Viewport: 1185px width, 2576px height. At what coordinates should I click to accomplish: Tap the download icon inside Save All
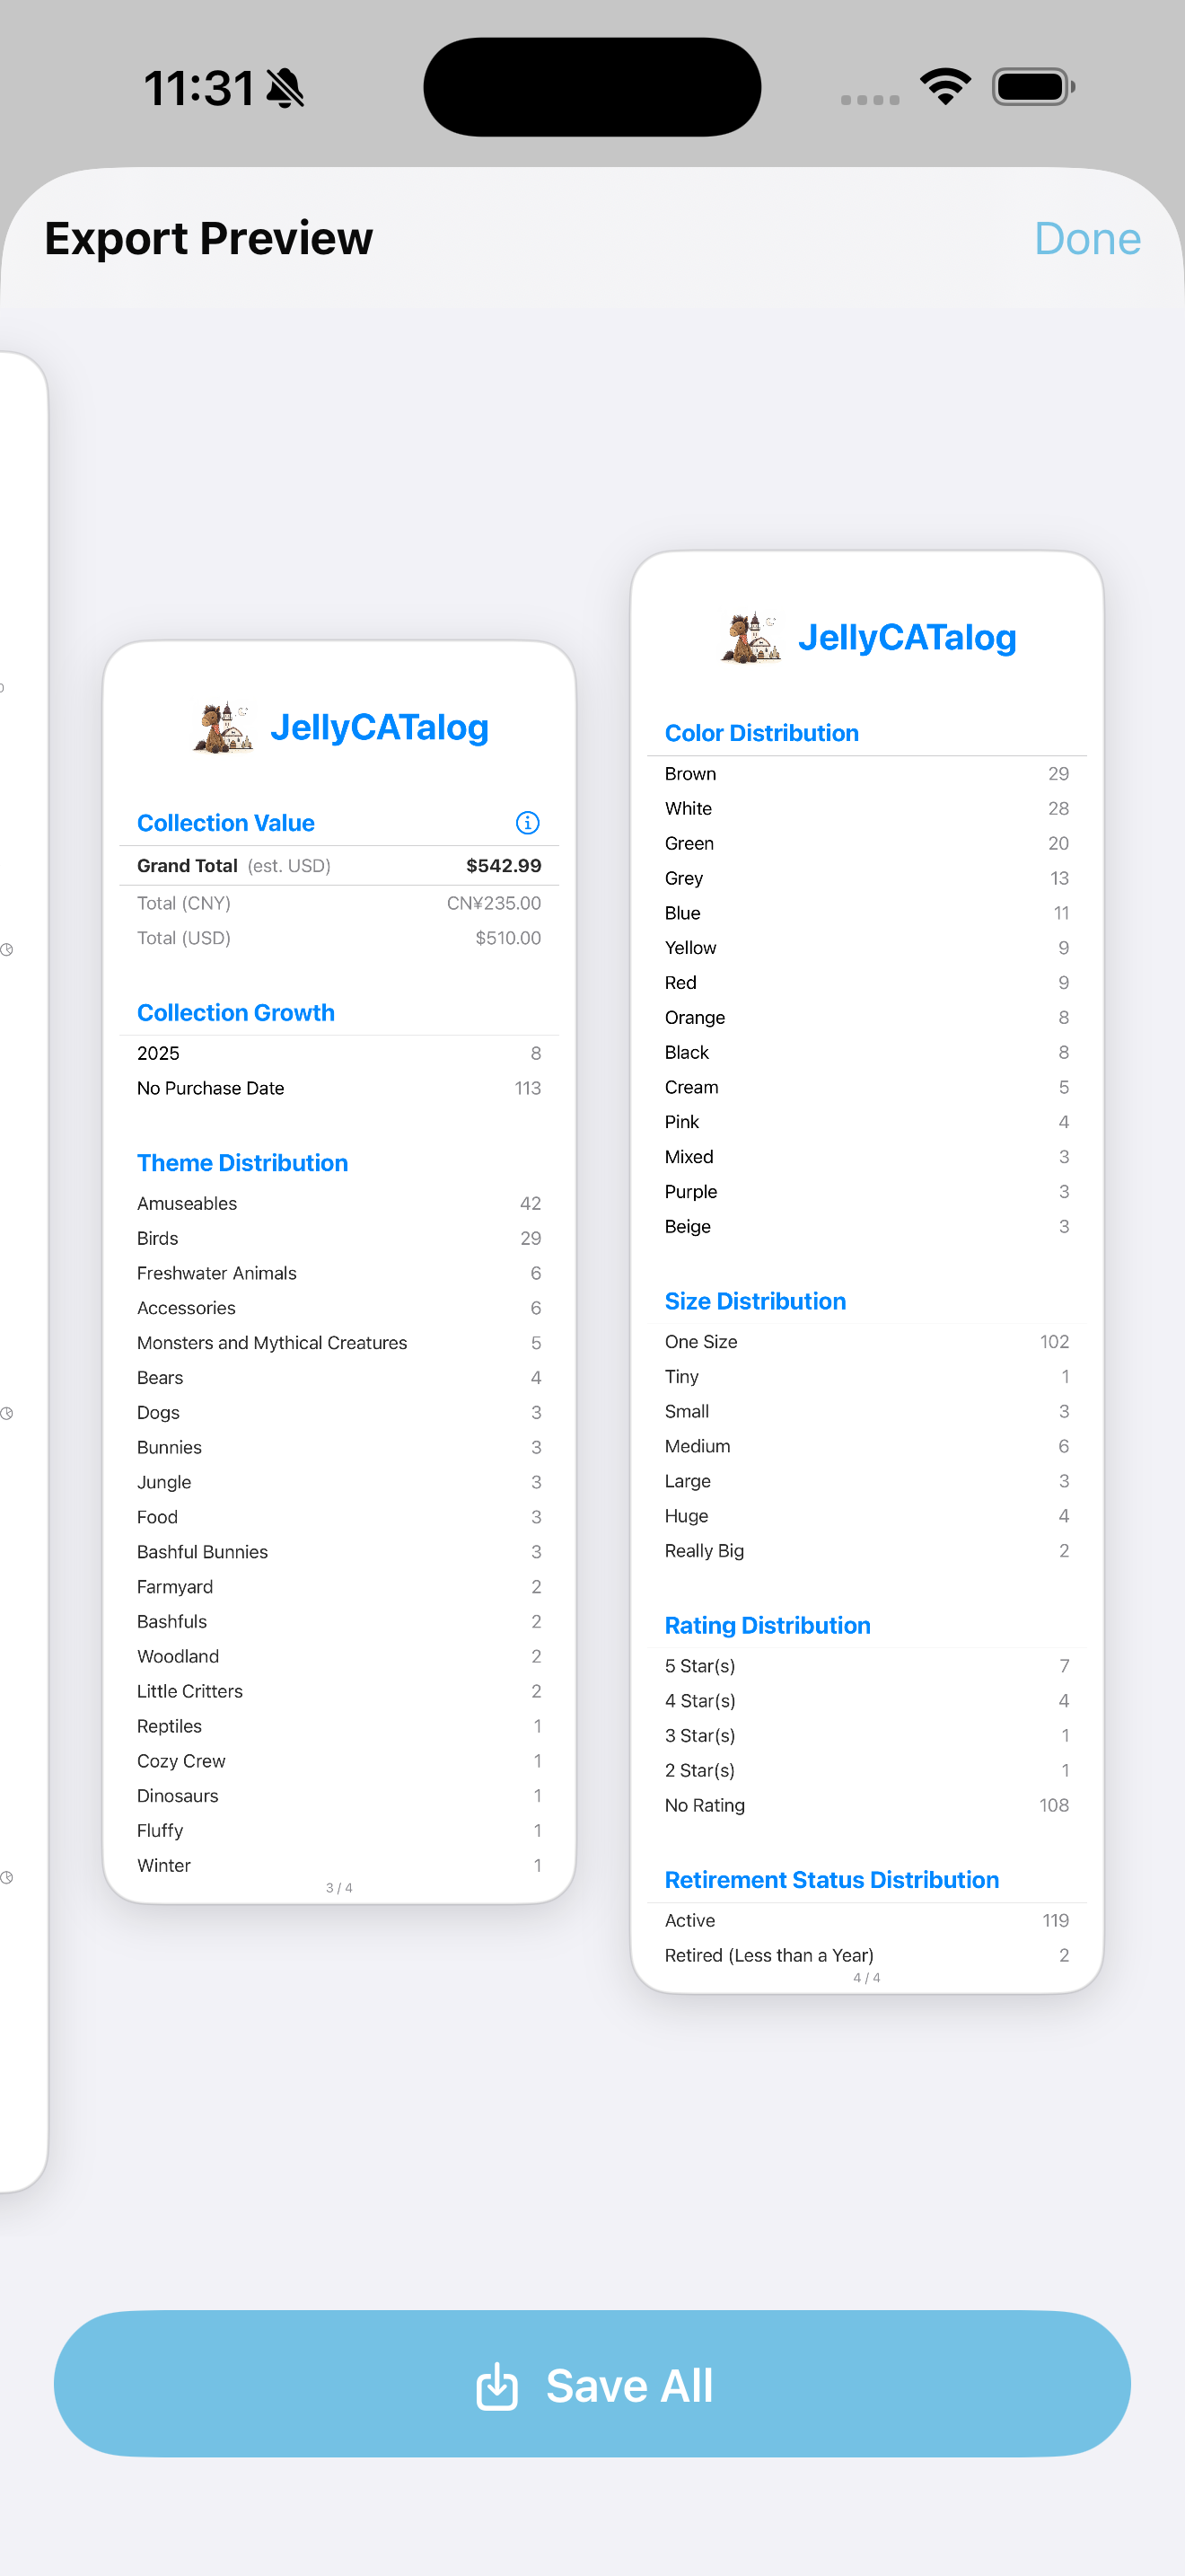tap(497, 2385)
